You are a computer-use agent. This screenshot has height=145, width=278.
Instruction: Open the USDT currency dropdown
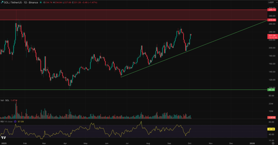pyautogui.click(x=272, y=2)
